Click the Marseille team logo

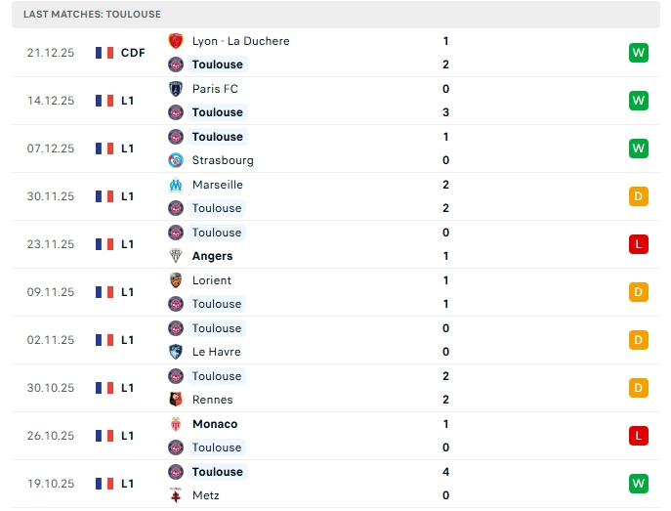176,185
